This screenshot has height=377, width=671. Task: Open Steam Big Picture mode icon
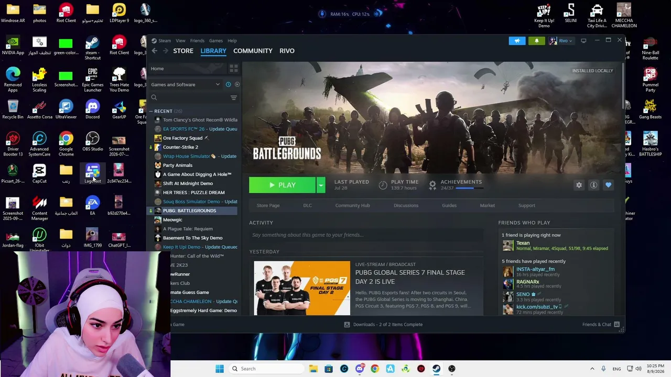[583, 41]
